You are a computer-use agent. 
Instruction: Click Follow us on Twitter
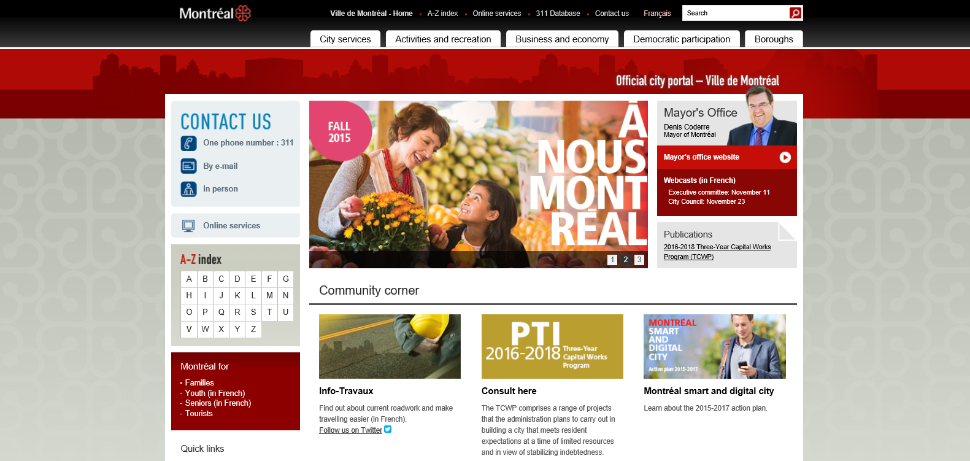(350, 430)
